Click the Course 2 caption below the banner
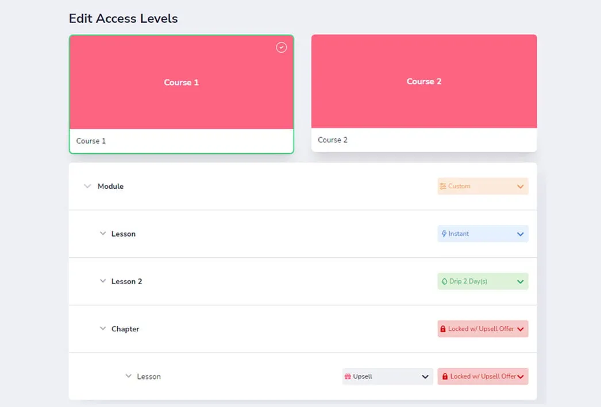Image resolution: width=601 pixels, height=407 pixels. tap(333, 140)
